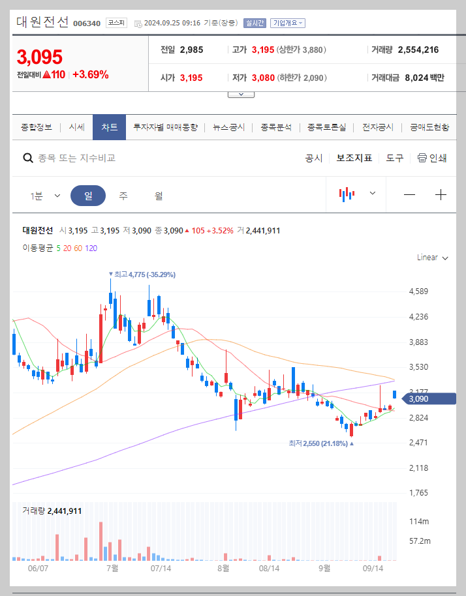Click the candlestick chart style icon
The height and width of the screenshot is (596, 466).
[347, 194]
